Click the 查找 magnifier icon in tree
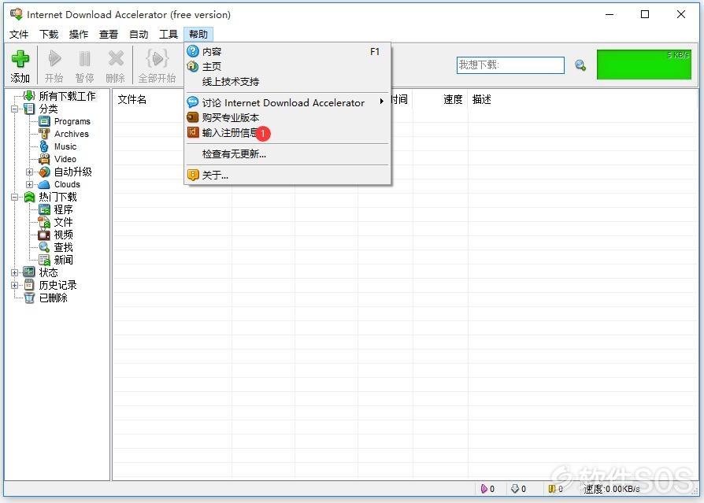704x503 pixels. tap(44, 247)
